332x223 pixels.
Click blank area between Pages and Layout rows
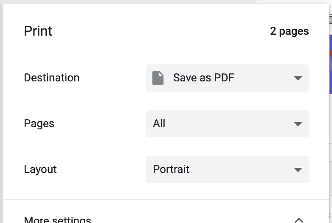[x=166, y=147]
